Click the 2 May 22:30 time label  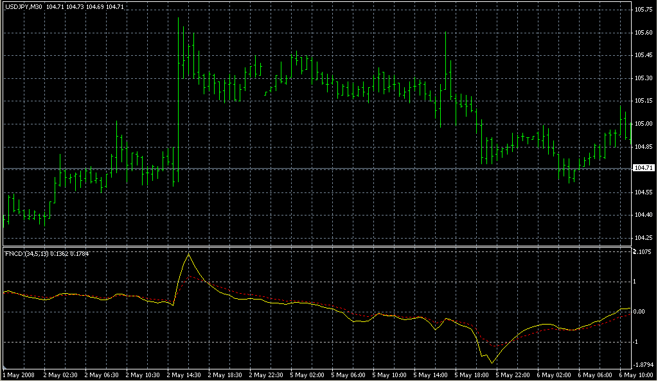pos(266,375)
